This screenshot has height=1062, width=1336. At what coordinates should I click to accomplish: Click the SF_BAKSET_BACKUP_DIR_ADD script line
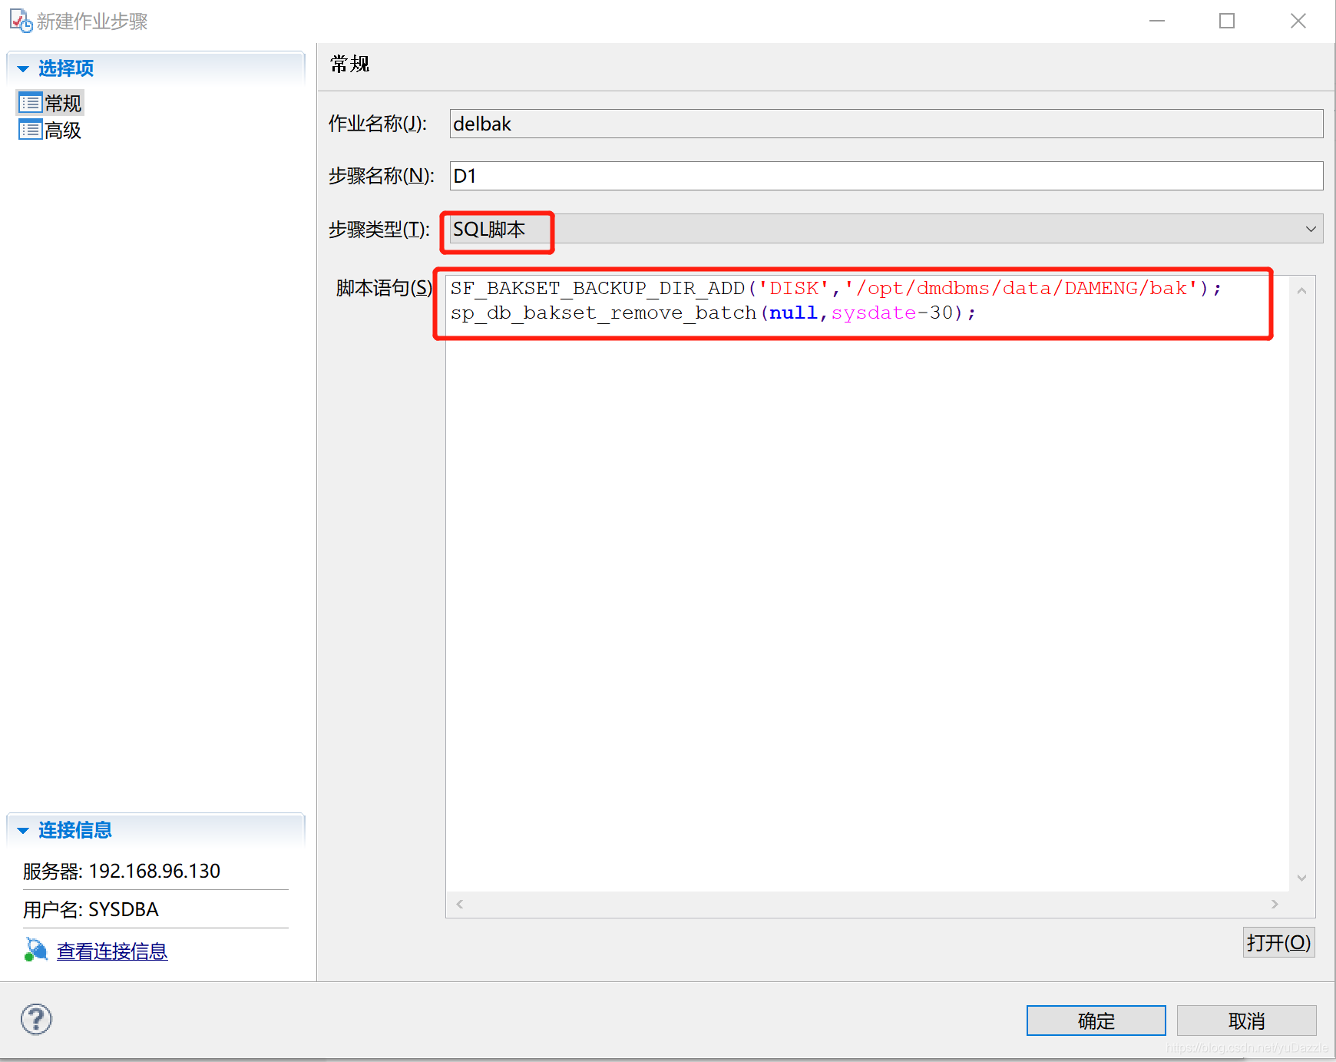pos(835,289)
